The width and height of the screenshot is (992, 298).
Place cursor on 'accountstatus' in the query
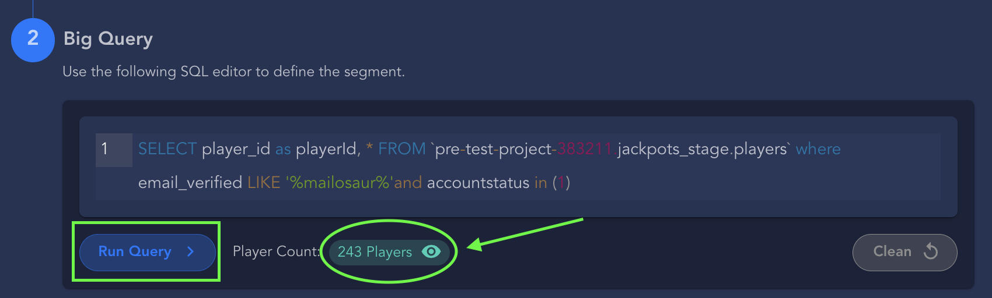coord(478,183)
